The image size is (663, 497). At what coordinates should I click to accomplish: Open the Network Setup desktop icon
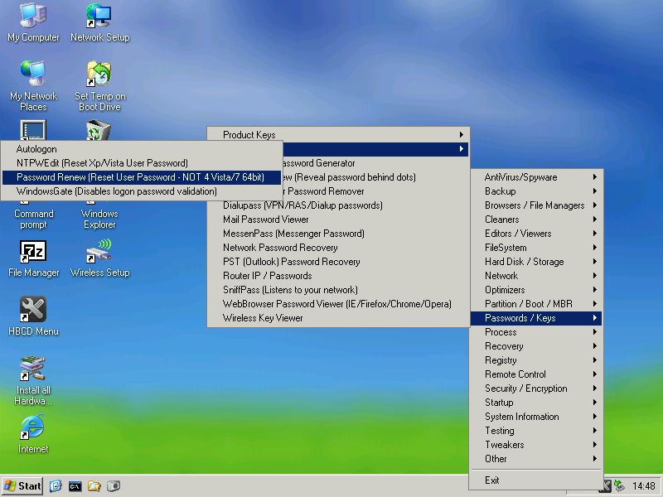click(99, 17)
